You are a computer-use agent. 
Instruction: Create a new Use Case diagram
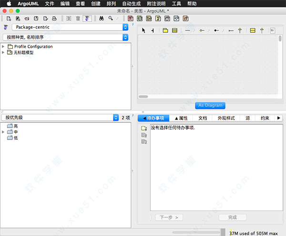pos(131,19)
